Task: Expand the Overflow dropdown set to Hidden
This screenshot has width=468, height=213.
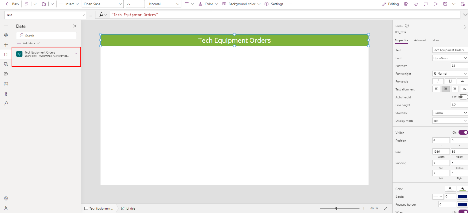Action: pyautogui.click(x=450, y=113)
